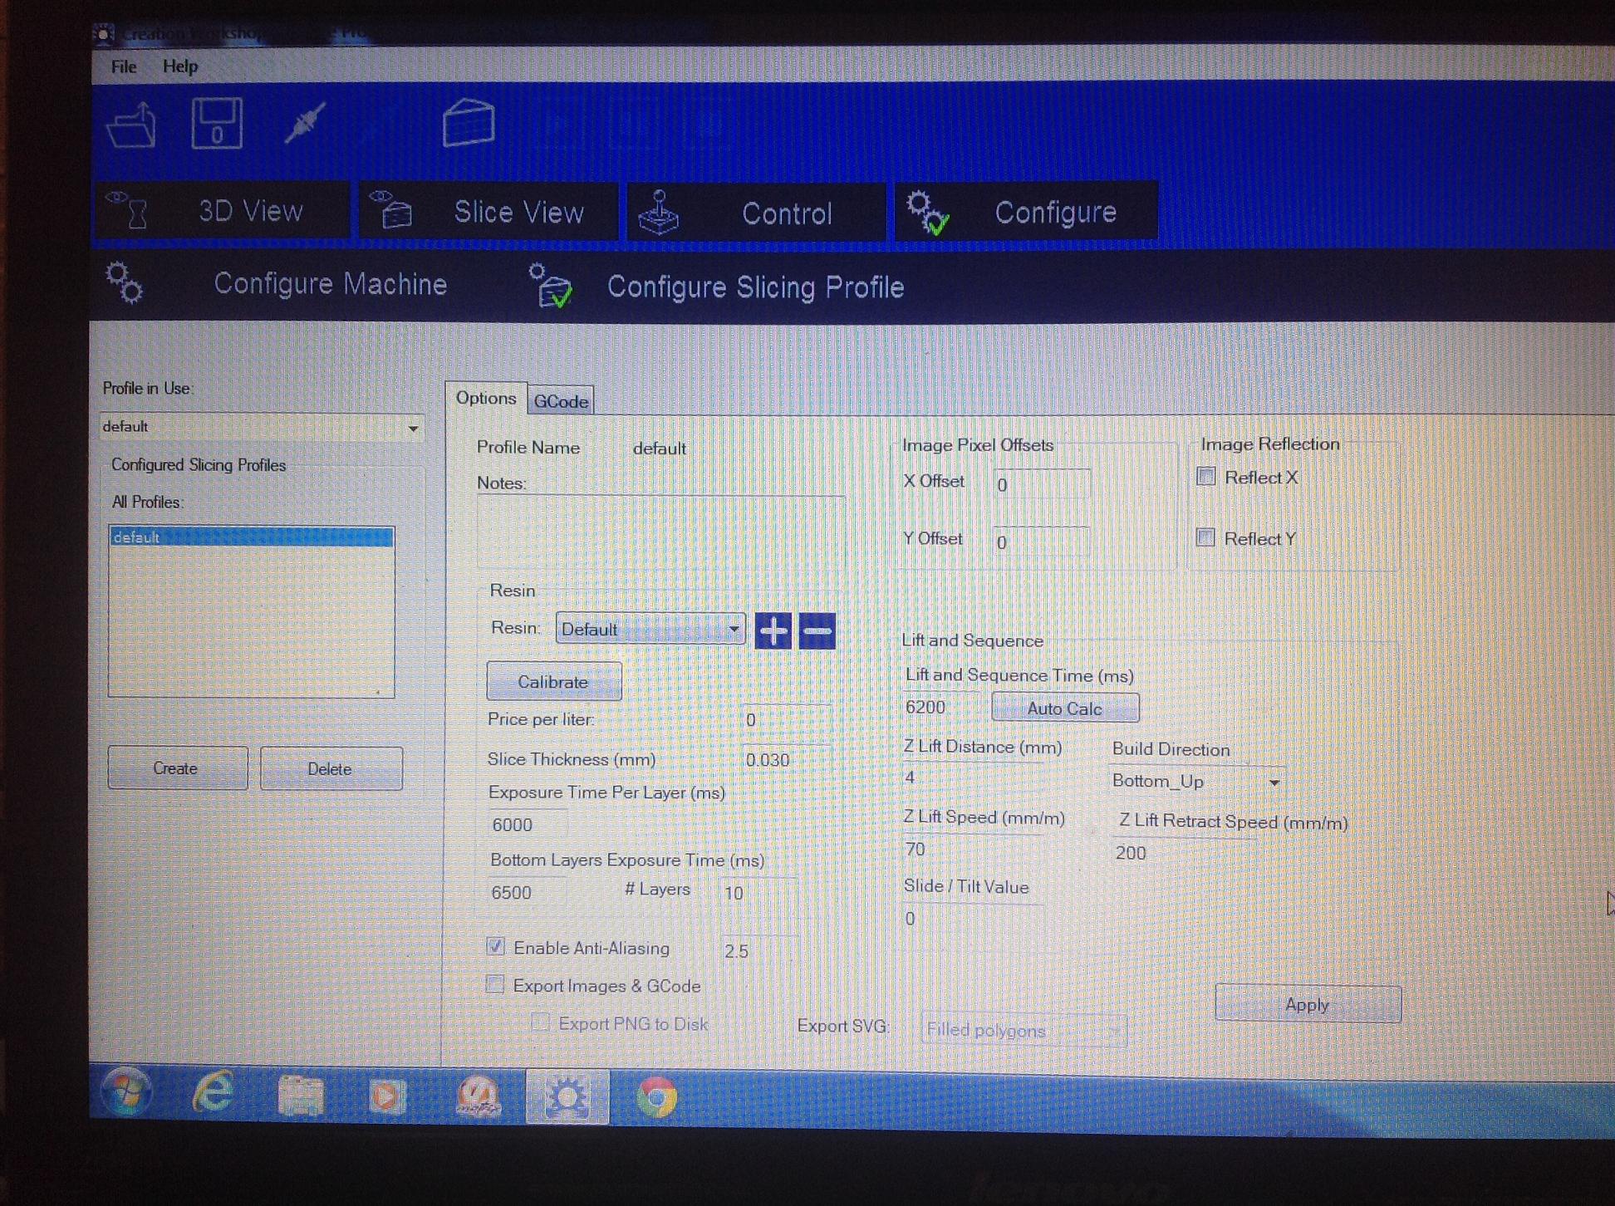Remove resin with the minus icon
The height and width of the screenshot is (1206, 1615).
coord(817,631)
